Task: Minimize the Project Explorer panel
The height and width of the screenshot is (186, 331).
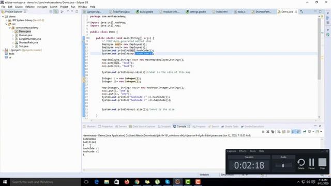Action: pyautogui.click(x=72, y=11)
